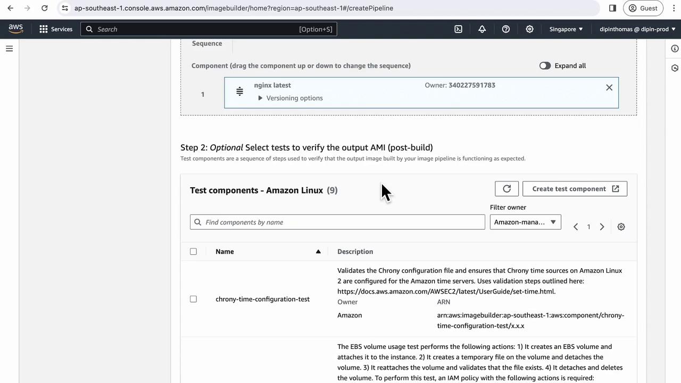Launch AWS CloudShell icon
The width and height of the screenshot is (681, 383).
click(x=458, y=29)
